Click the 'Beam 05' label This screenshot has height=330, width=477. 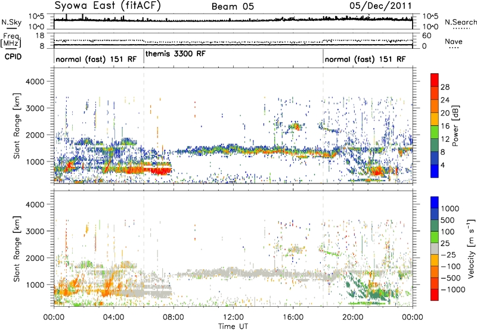coord(233,7)
